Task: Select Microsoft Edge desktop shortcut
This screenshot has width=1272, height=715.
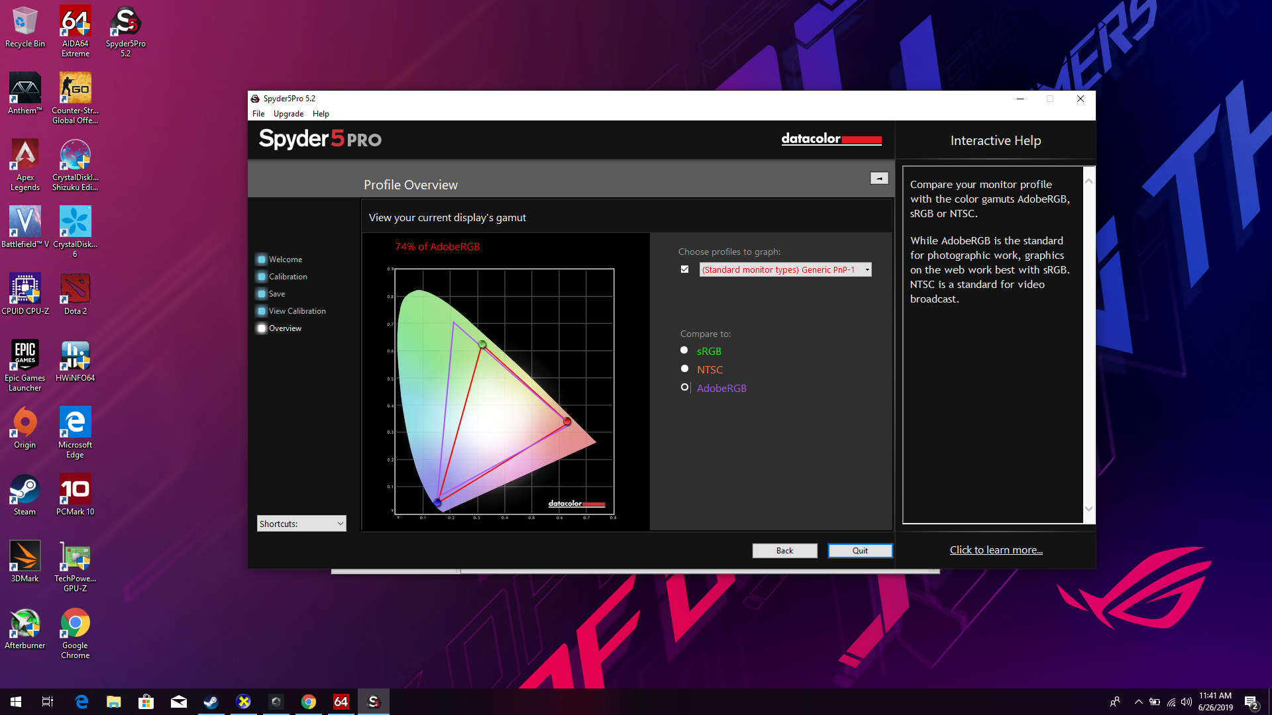Action: 75,432
